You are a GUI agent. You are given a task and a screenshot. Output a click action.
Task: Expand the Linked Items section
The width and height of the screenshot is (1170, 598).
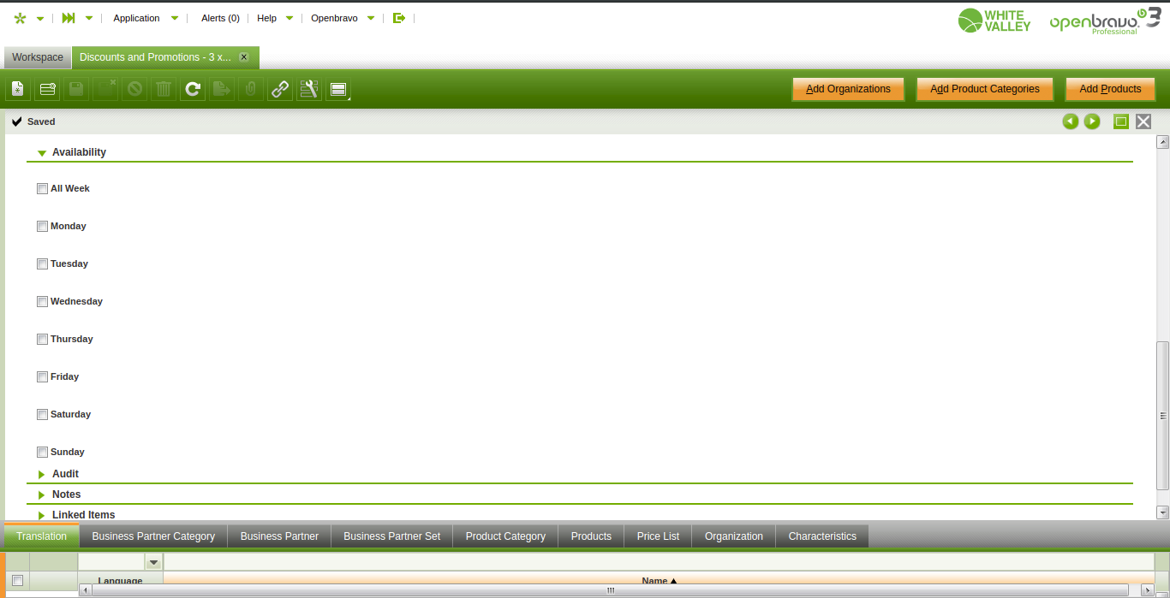[x=42, y=515]
